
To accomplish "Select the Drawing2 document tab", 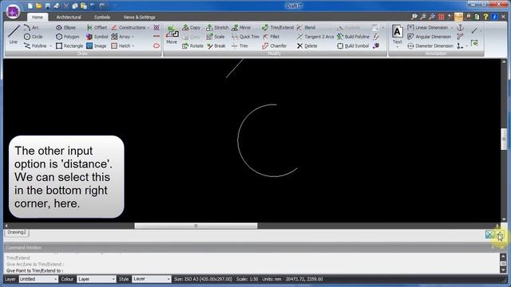I will pyautogui.click(x=17, y=232).
